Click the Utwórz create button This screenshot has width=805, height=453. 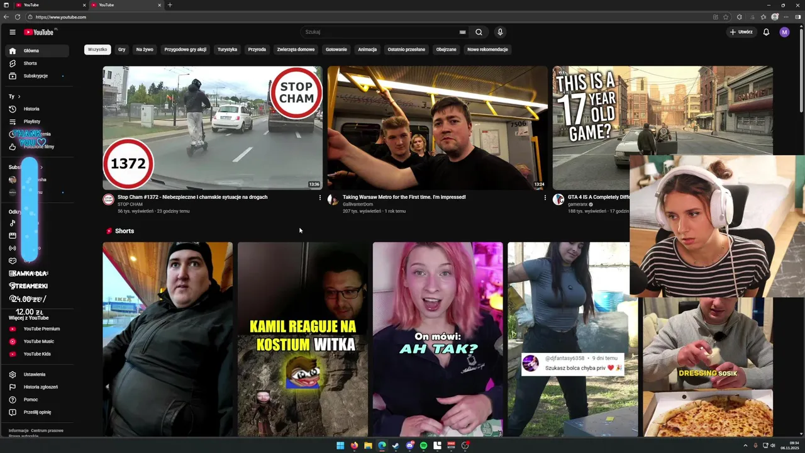[741, 32]
